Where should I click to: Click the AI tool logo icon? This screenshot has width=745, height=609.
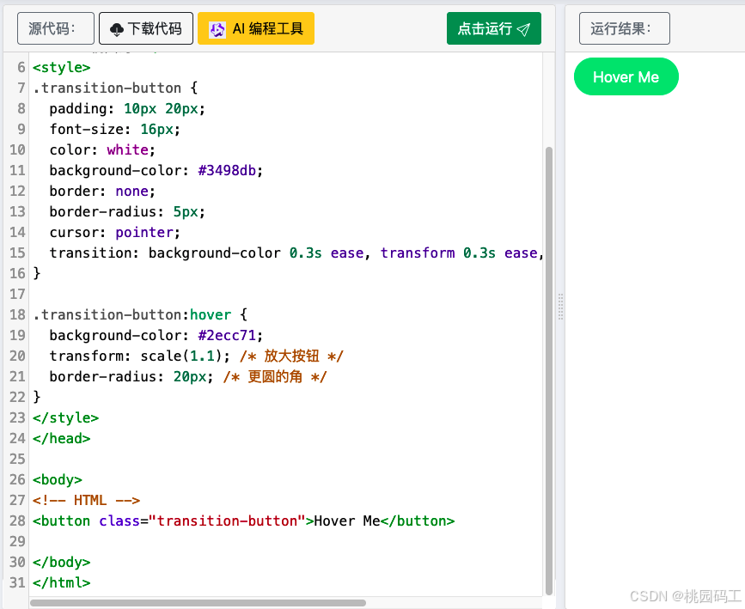click(217, 29)
